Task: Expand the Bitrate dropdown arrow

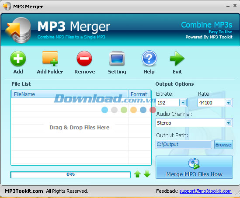Action: click(x=183, y=103)
